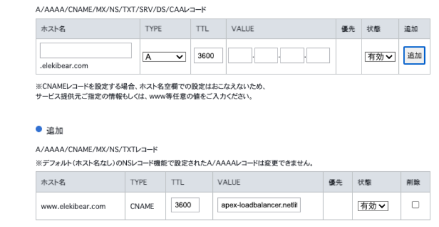Image resolution: width=439 pixels, height=227 pixels.
Task: Check the 削除 checkbox for www.elekibear.com
Action: click(x=415, y=205)
